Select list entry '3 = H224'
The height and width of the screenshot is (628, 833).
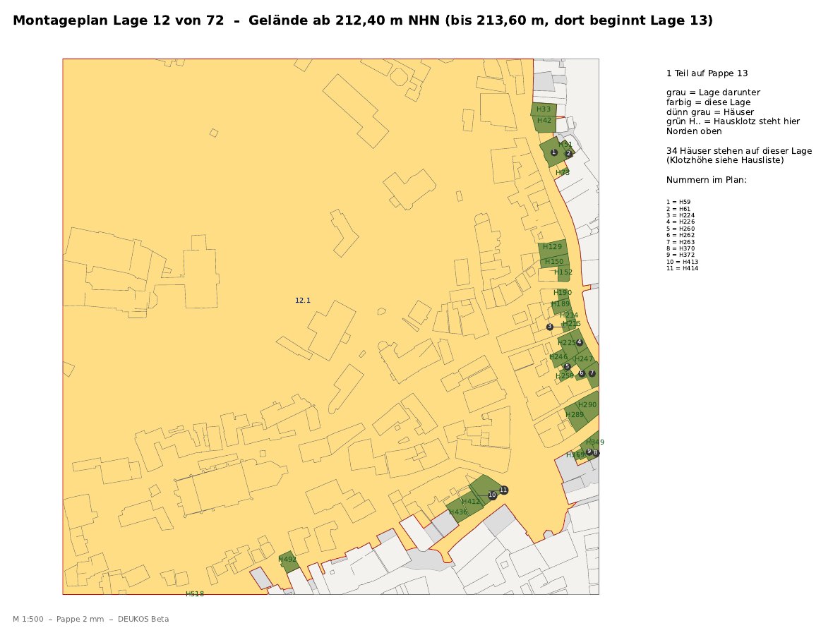pyautogui.click(x=681, y=215)
